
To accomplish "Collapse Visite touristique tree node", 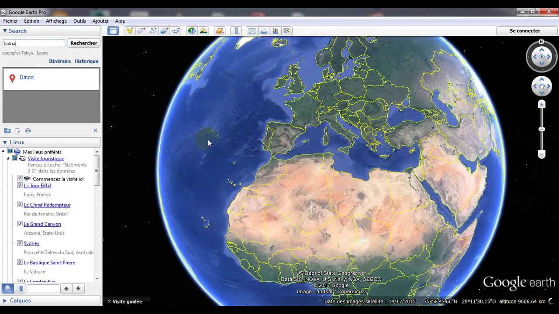I will point(8,159).
